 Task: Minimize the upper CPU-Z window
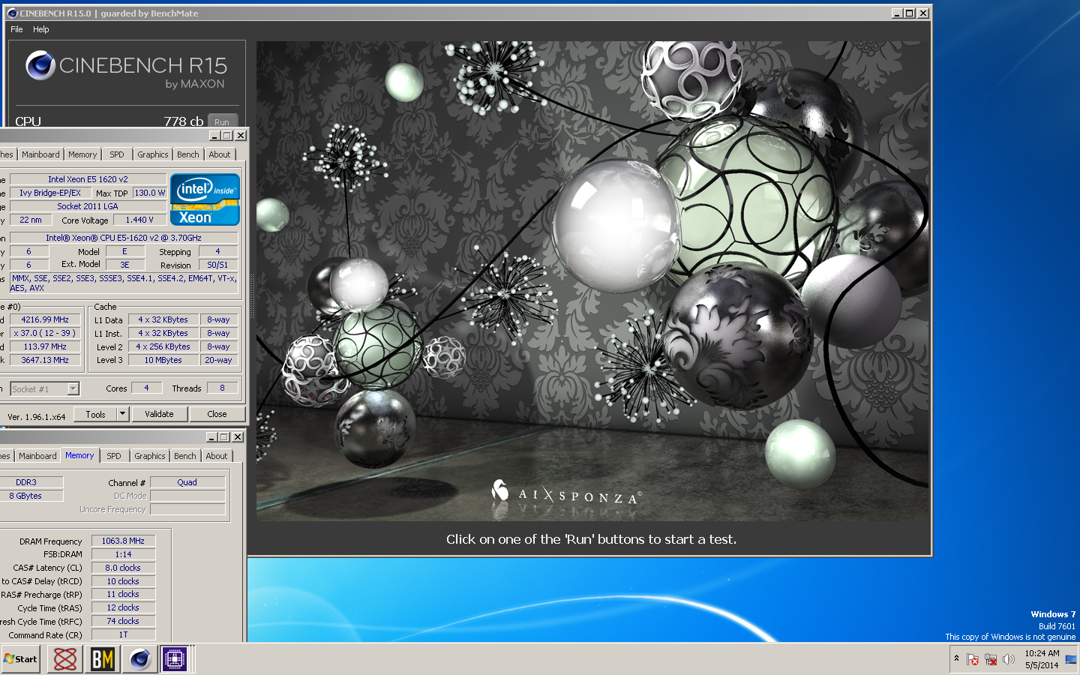click(214, 136)
